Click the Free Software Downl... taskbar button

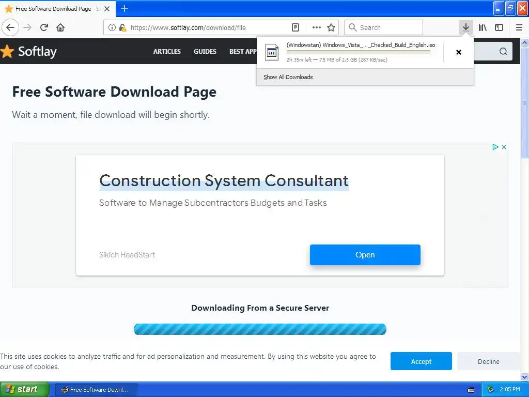pyautogui.click(x=96, y=390)
